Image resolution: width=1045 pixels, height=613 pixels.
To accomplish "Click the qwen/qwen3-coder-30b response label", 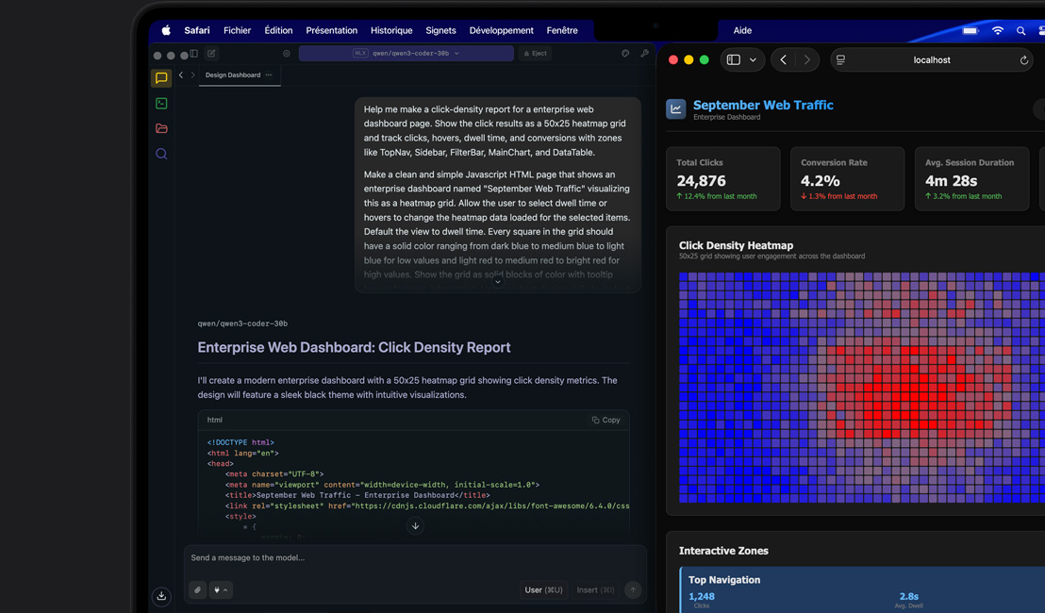I will (242, 323).
